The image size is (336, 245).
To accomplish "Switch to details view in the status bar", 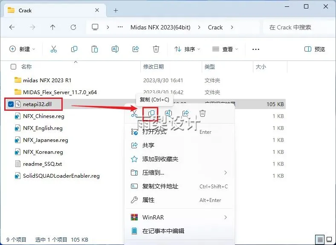I will [x=320, y=239].
